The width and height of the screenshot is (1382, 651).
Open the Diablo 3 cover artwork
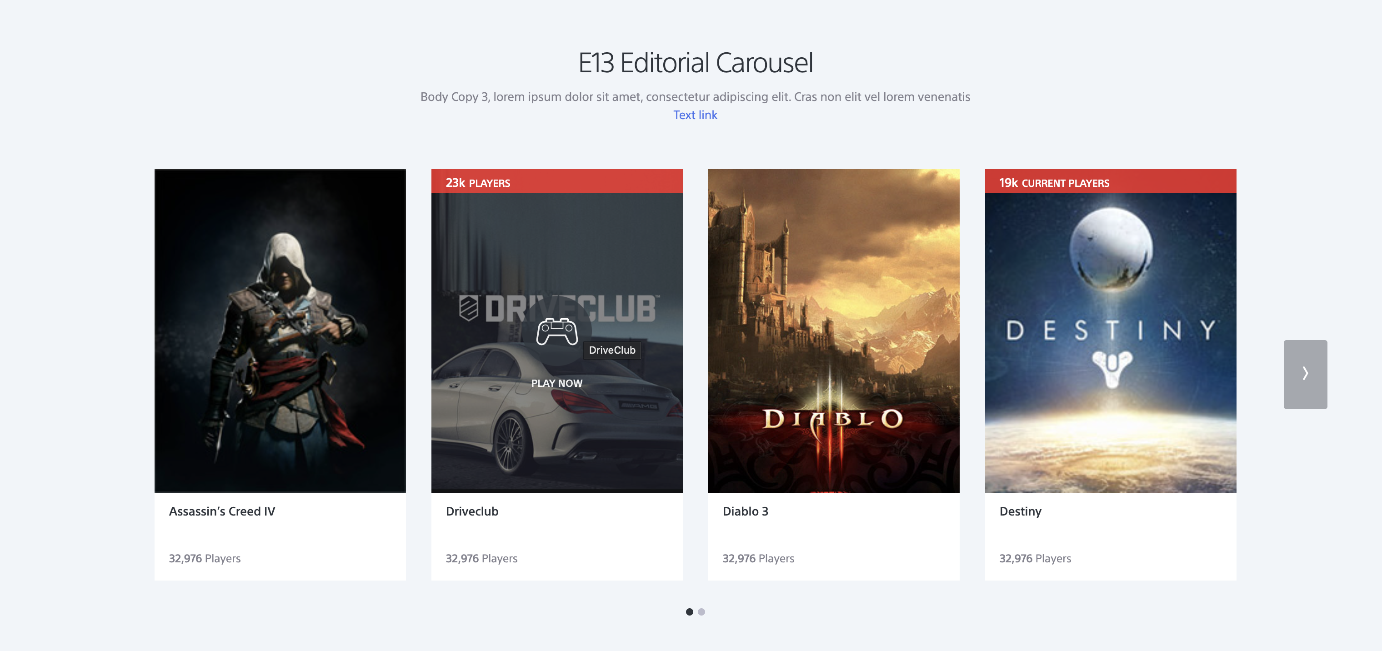tap(833, 331)
